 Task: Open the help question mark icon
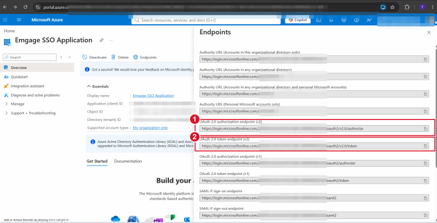[356, 20]
